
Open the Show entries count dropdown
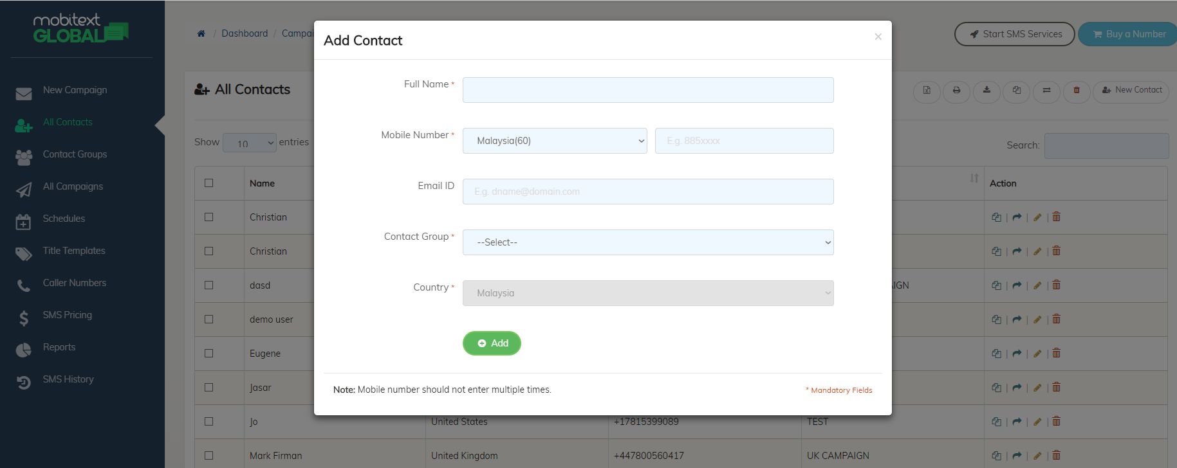coord(249,143)
